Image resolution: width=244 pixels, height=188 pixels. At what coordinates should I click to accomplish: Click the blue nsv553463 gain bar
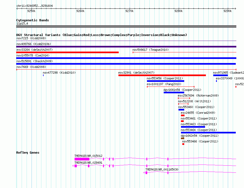click(193, 127)
